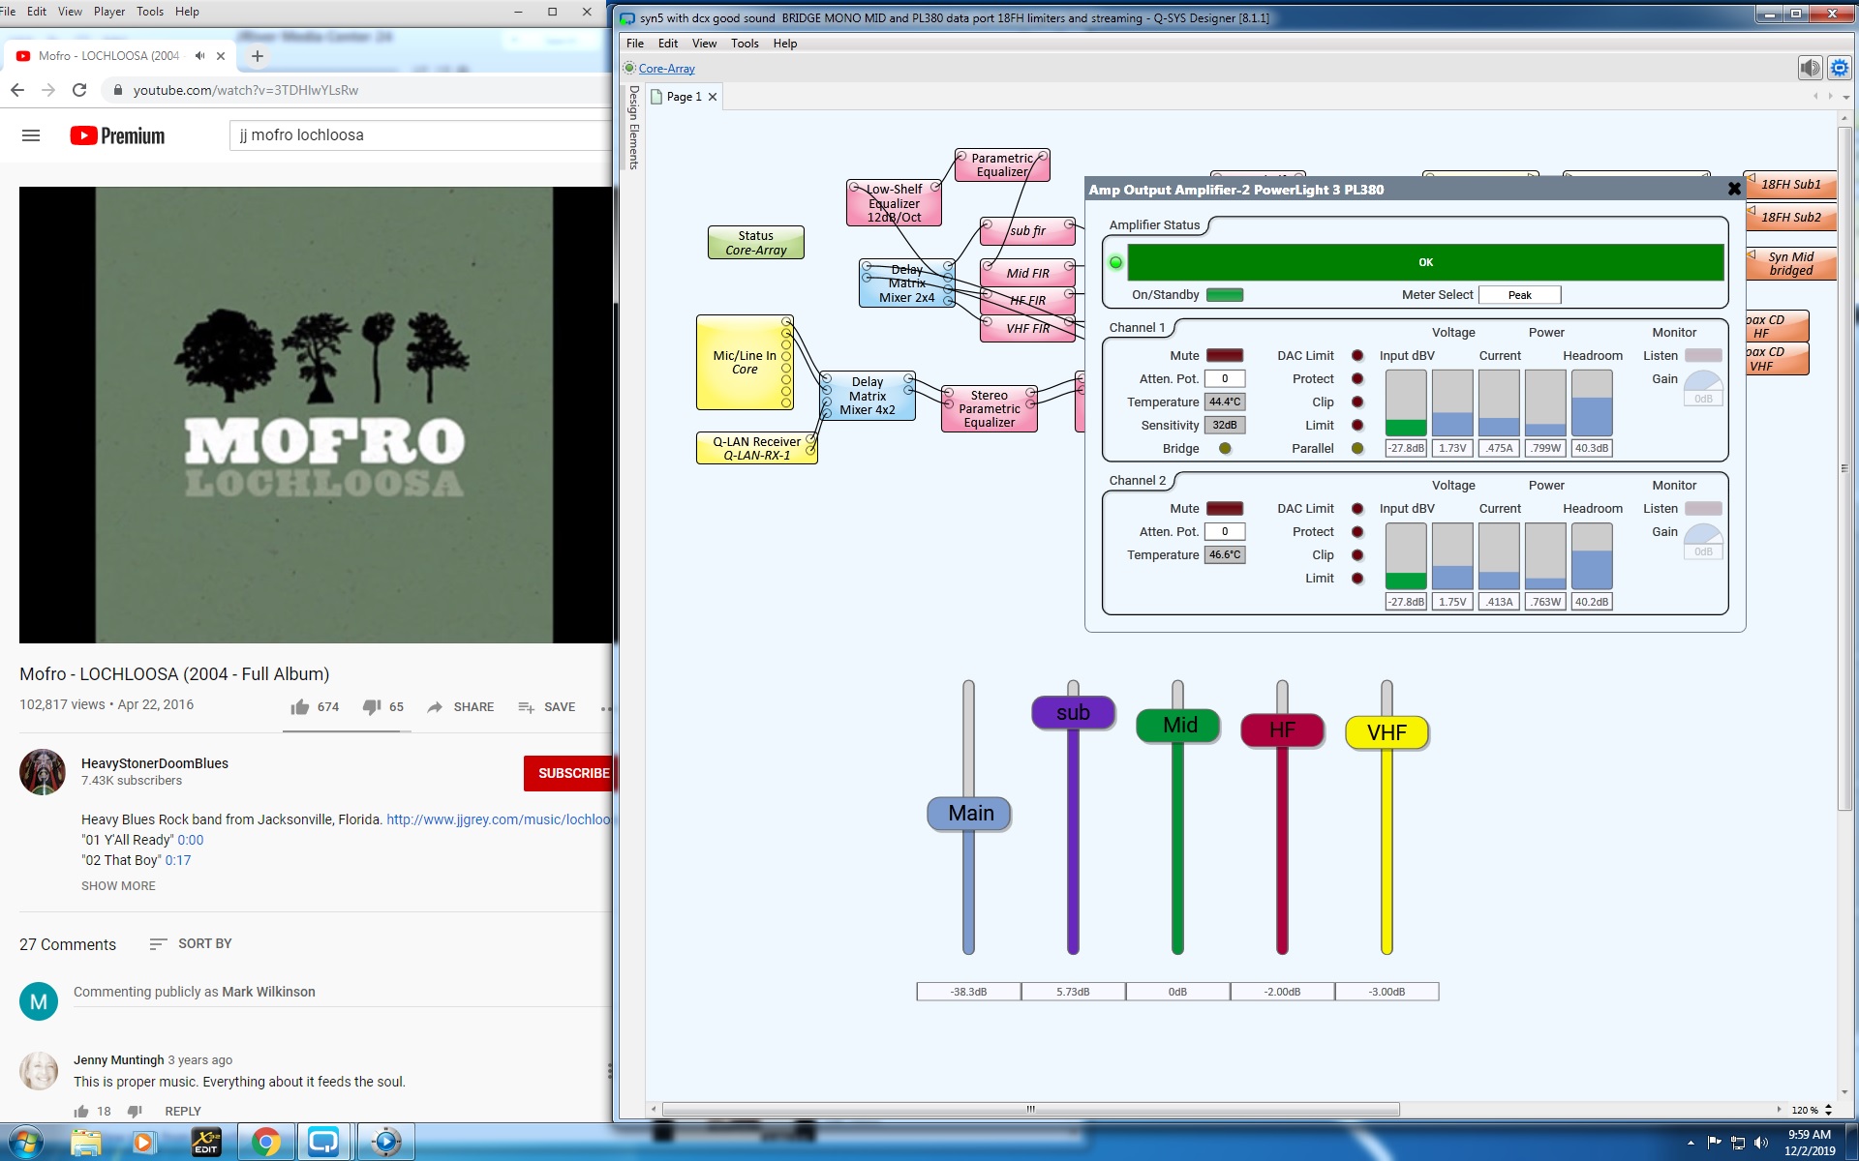Click the purple sub fader handle
1859x1161 pixels.
coord(1073,713)
